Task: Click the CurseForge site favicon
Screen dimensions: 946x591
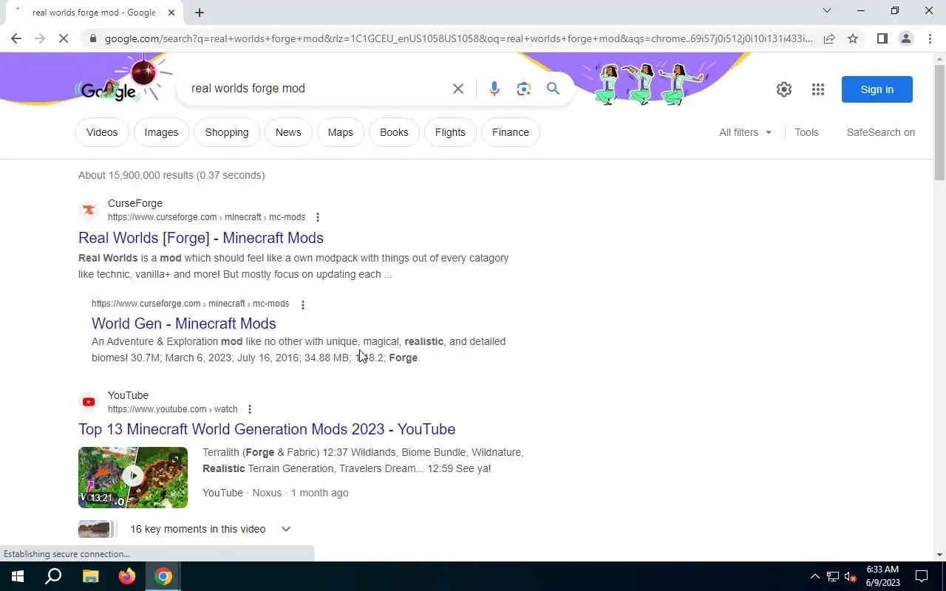Action: pyautogui.click(x=89, y=210)
